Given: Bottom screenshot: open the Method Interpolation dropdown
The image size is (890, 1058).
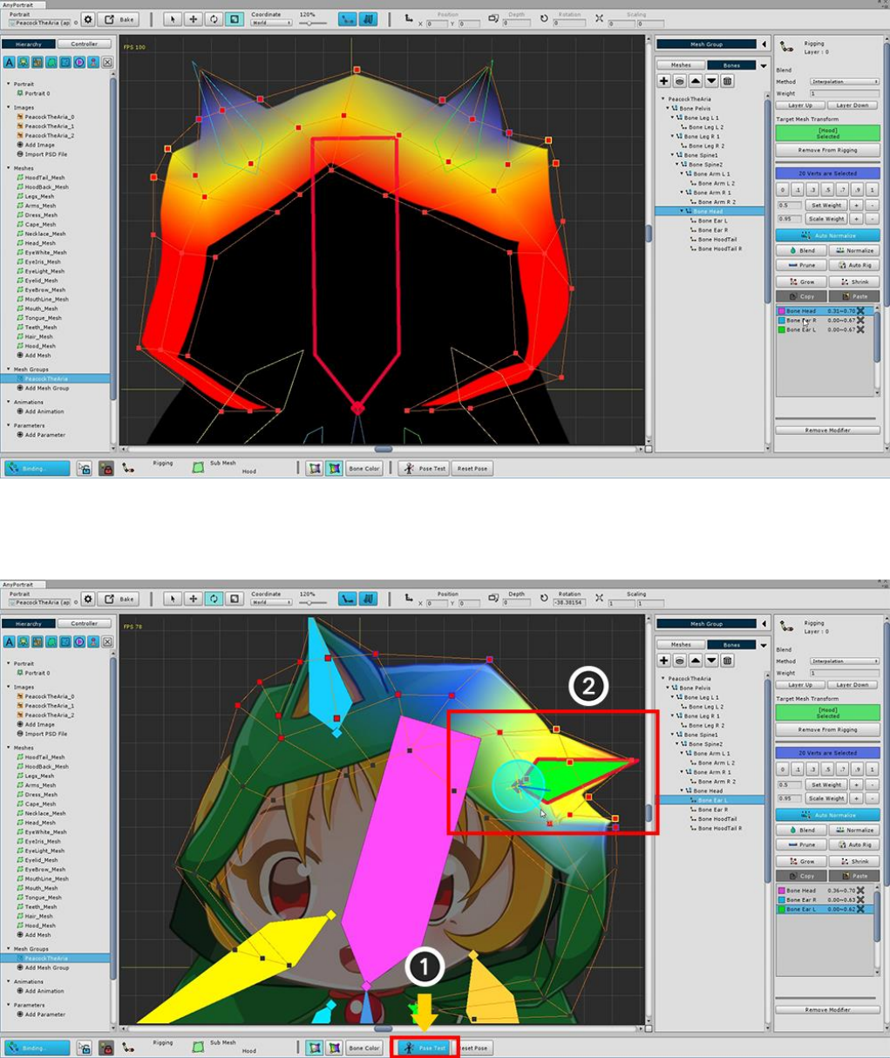Looking at the screenshot, I should tap(845, 661).
